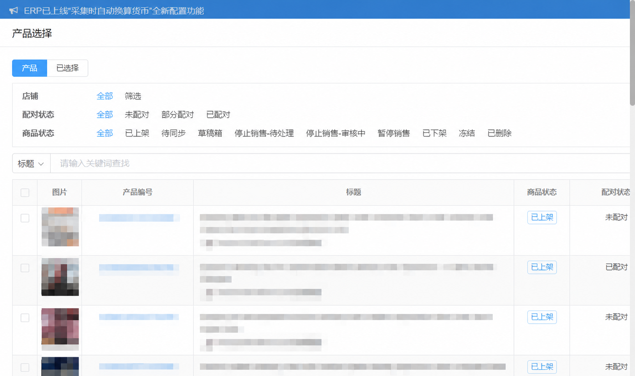Select 全部 in the 配对状态 filter row
This screenshot has width=635, height=376.
coord(104,115)
